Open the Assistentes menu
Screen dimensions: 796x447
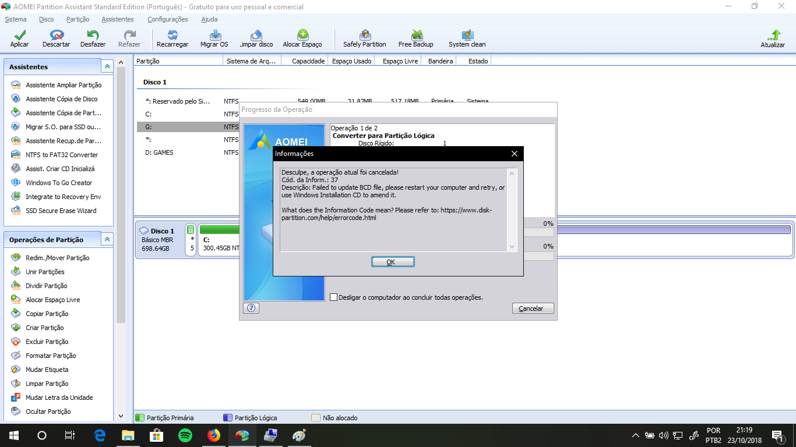click(118, 19)
